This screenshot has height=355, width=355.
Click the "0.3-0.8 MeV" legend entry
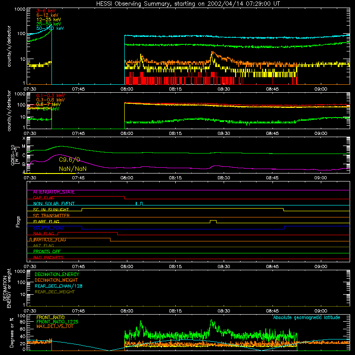coord(51,100)
